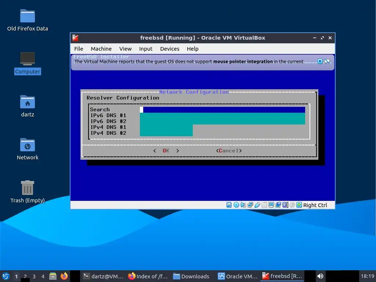Focus the IPv4 DNS #2 field
Viewport: 376px width, 282px height.
pos(166,133)
